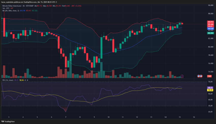Click day 12 on the time axis
This screenshot has height=124, width=216.
point(137,117)
